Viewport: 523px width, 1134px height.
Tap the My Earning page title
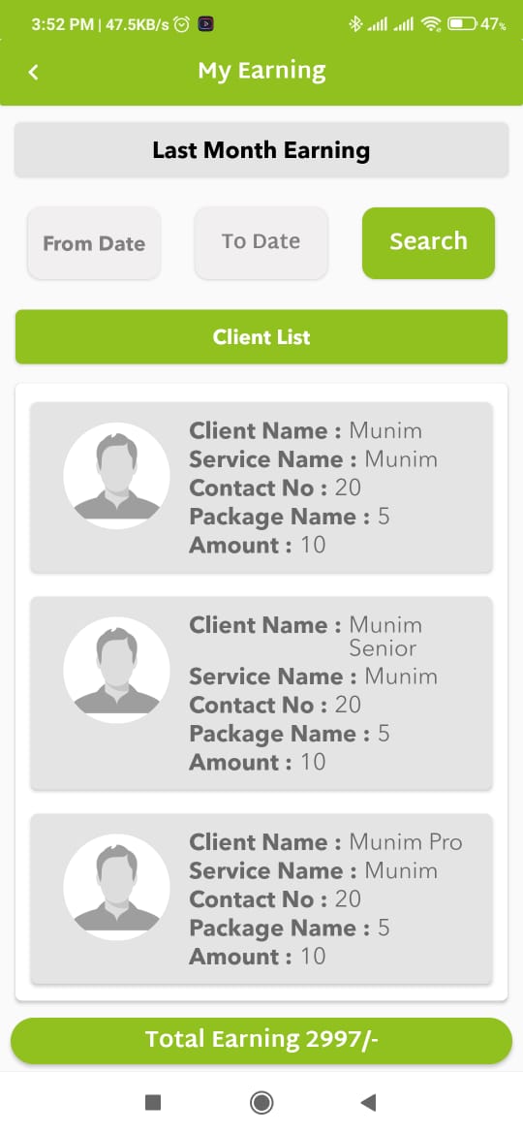[x=261, y=71]
